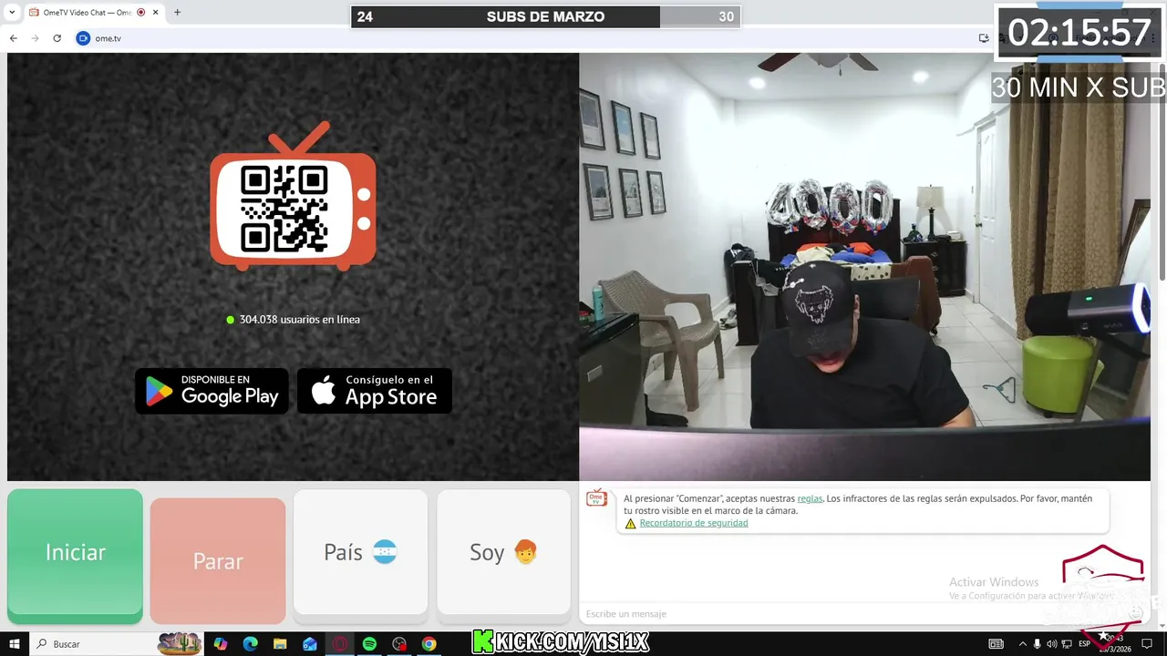Click the desert cactus search highlight icon
This screenshot has height=656, width=1167.
[180, 643]
